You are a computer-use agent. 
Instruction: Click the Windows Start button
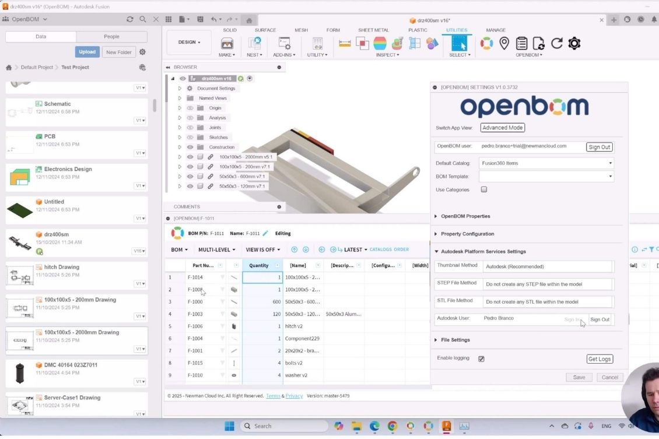tap(229, 426)
